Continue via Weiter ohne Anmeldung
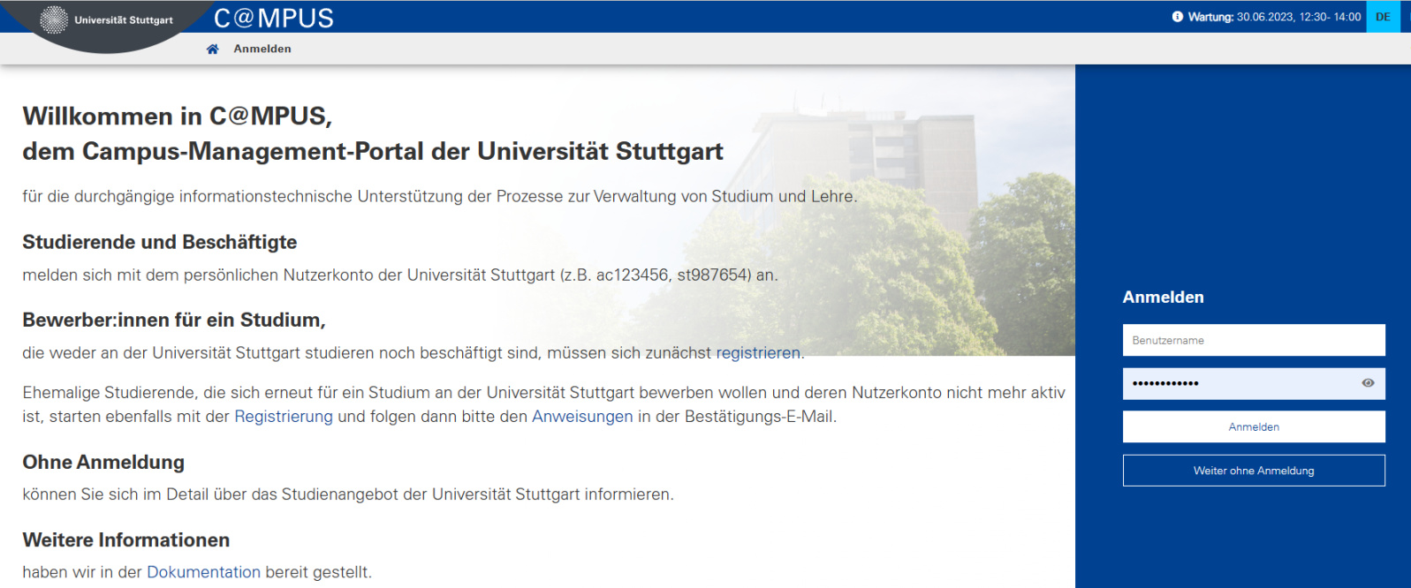The width and height of the screenshot is (1411, 588). pos(1253,471)
